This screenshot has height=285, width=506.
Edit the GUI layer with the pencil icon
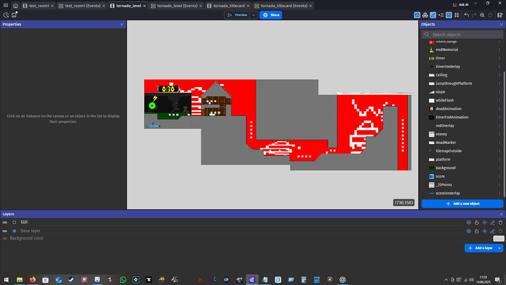[492, 223]
